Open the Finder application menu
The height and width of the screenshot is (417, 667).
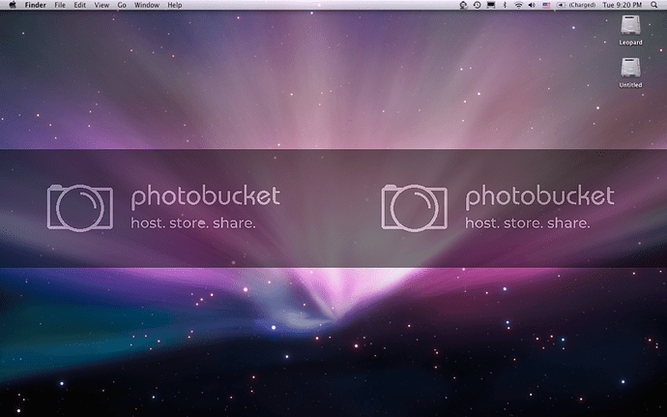coord(36,5)
